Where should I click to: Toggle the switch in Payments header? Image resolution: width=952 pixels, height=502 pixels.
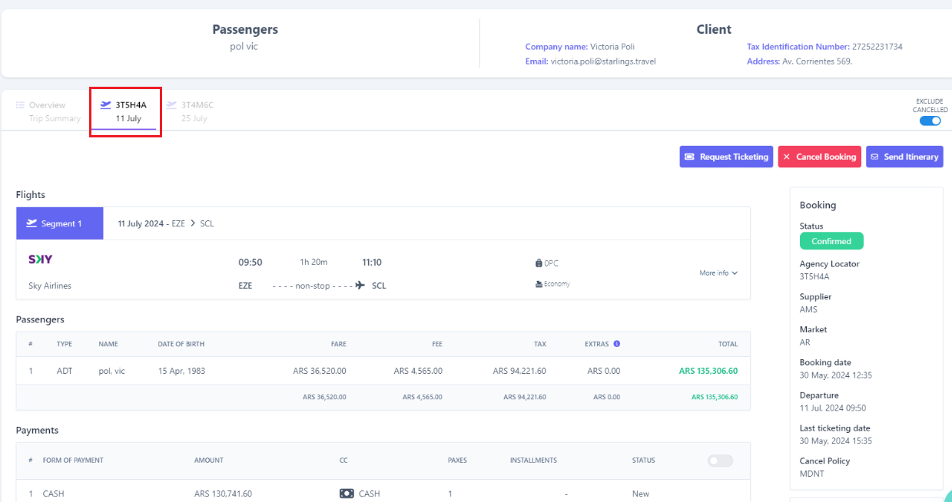coord(720,461)
